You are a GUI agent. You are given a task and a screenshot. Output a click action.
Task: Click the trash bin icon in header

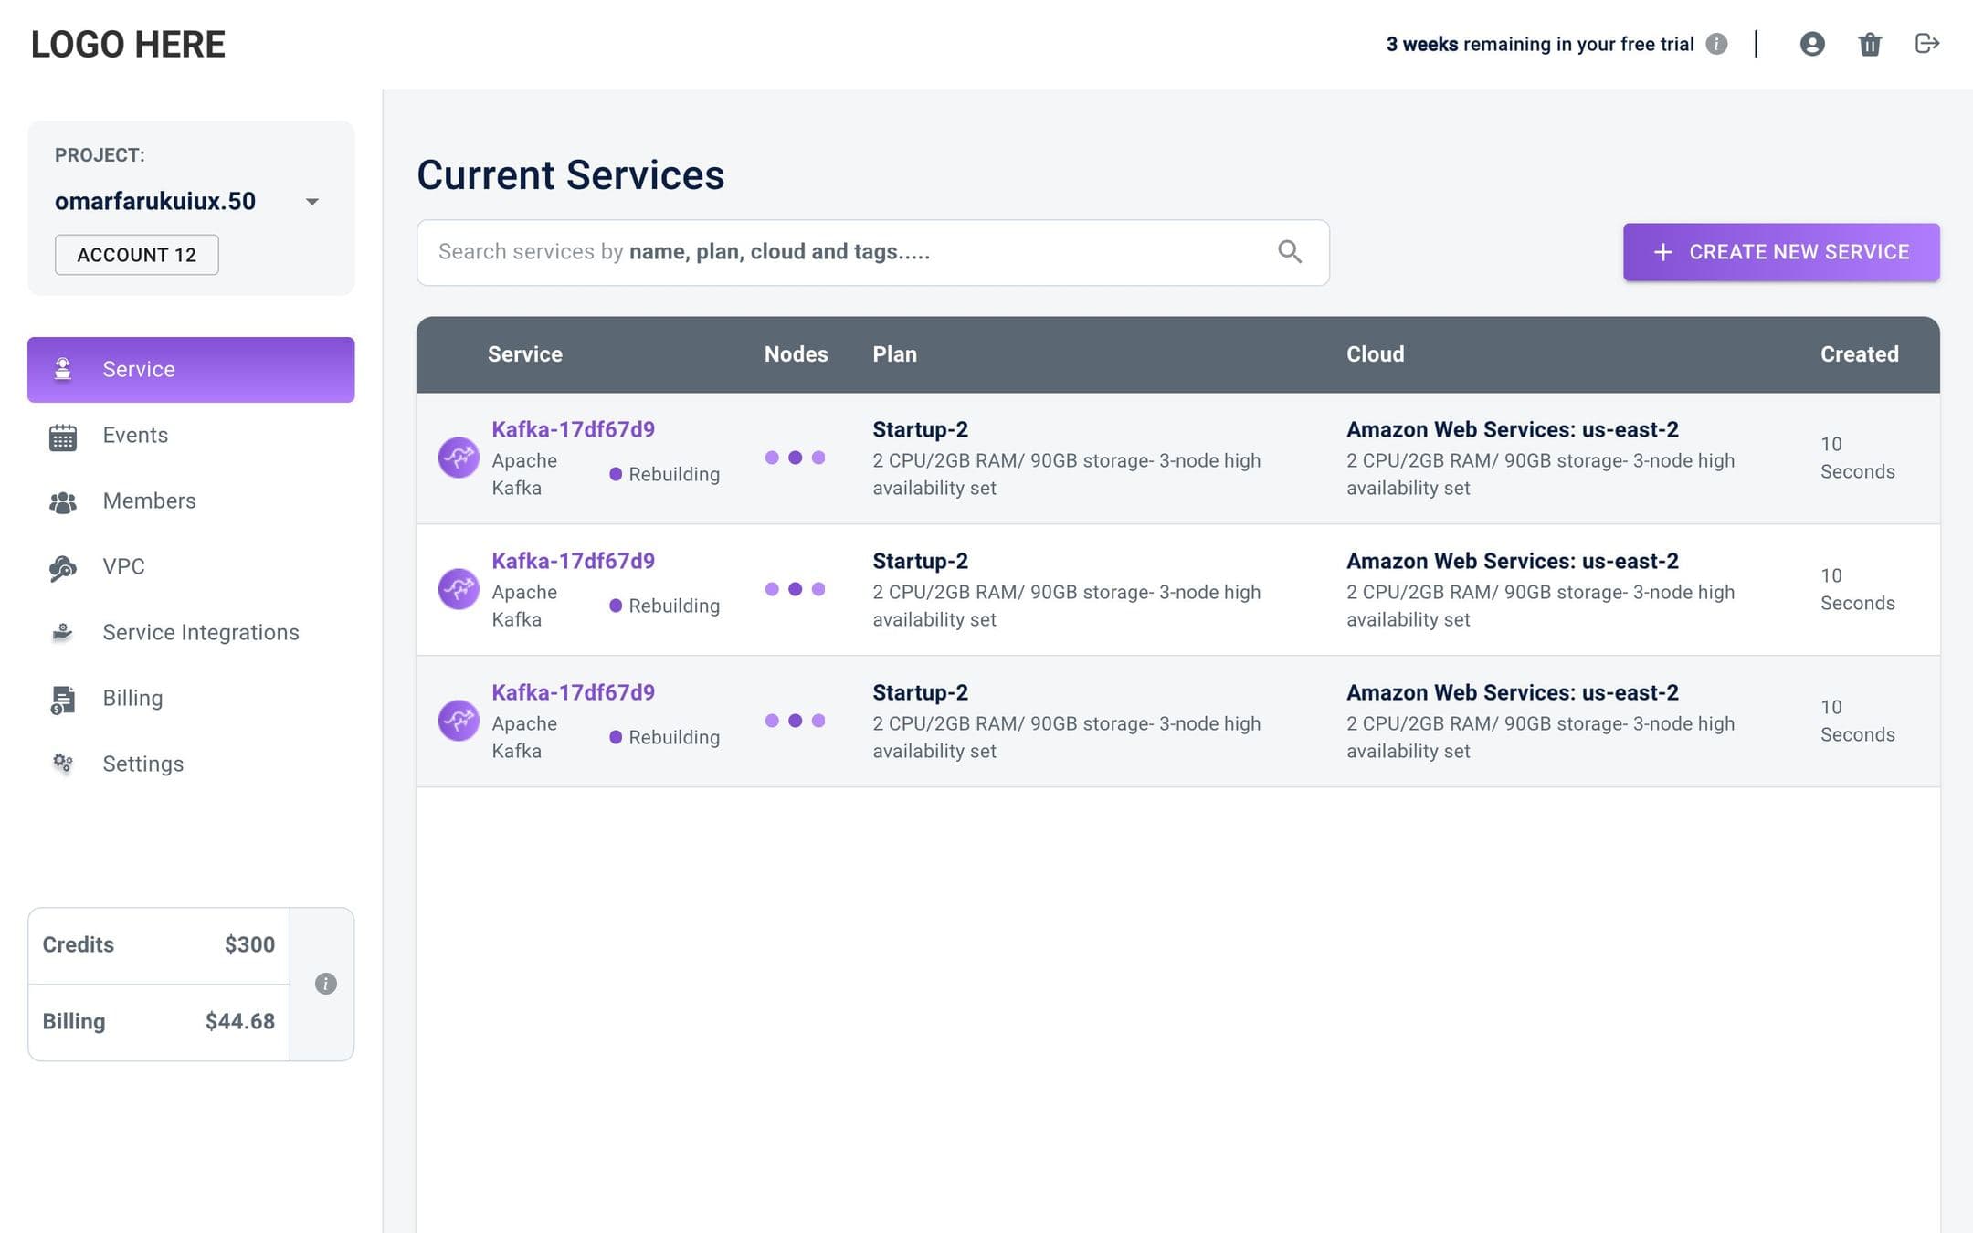(x=1870, y=44)
